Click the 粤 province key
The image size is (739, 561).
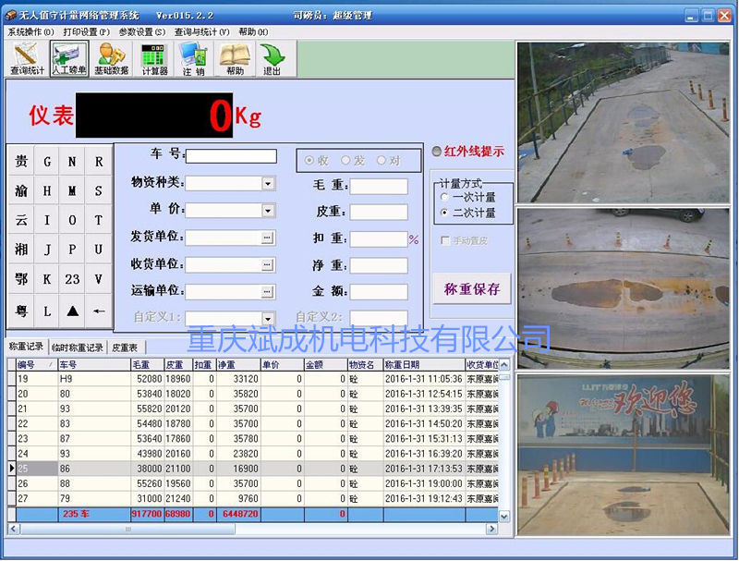click(x=21, y=311)
